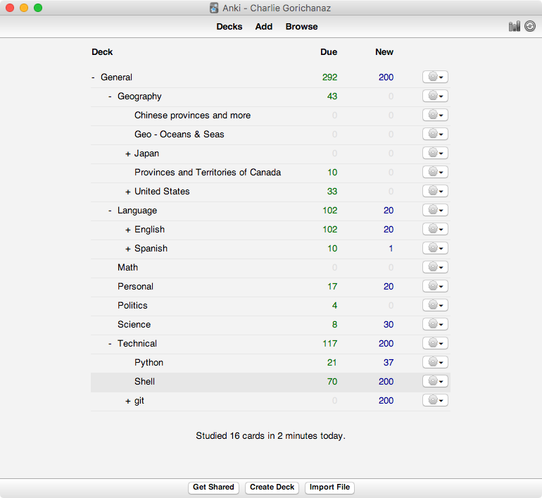The image size is (542, 498).
Task: Open gear options for Provinces of Canada deck
Action: [x=435, y=172]
